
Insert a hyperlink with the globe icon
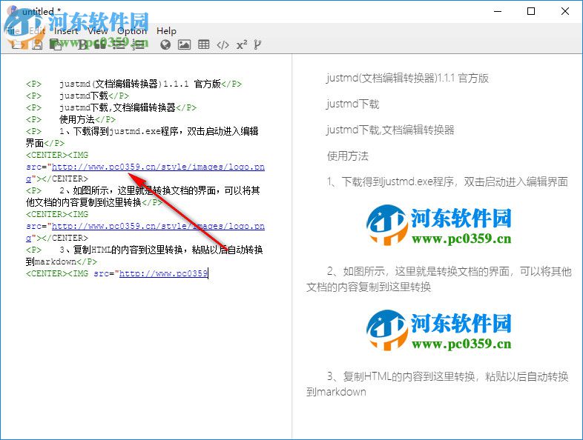click(x=165, y=44)
